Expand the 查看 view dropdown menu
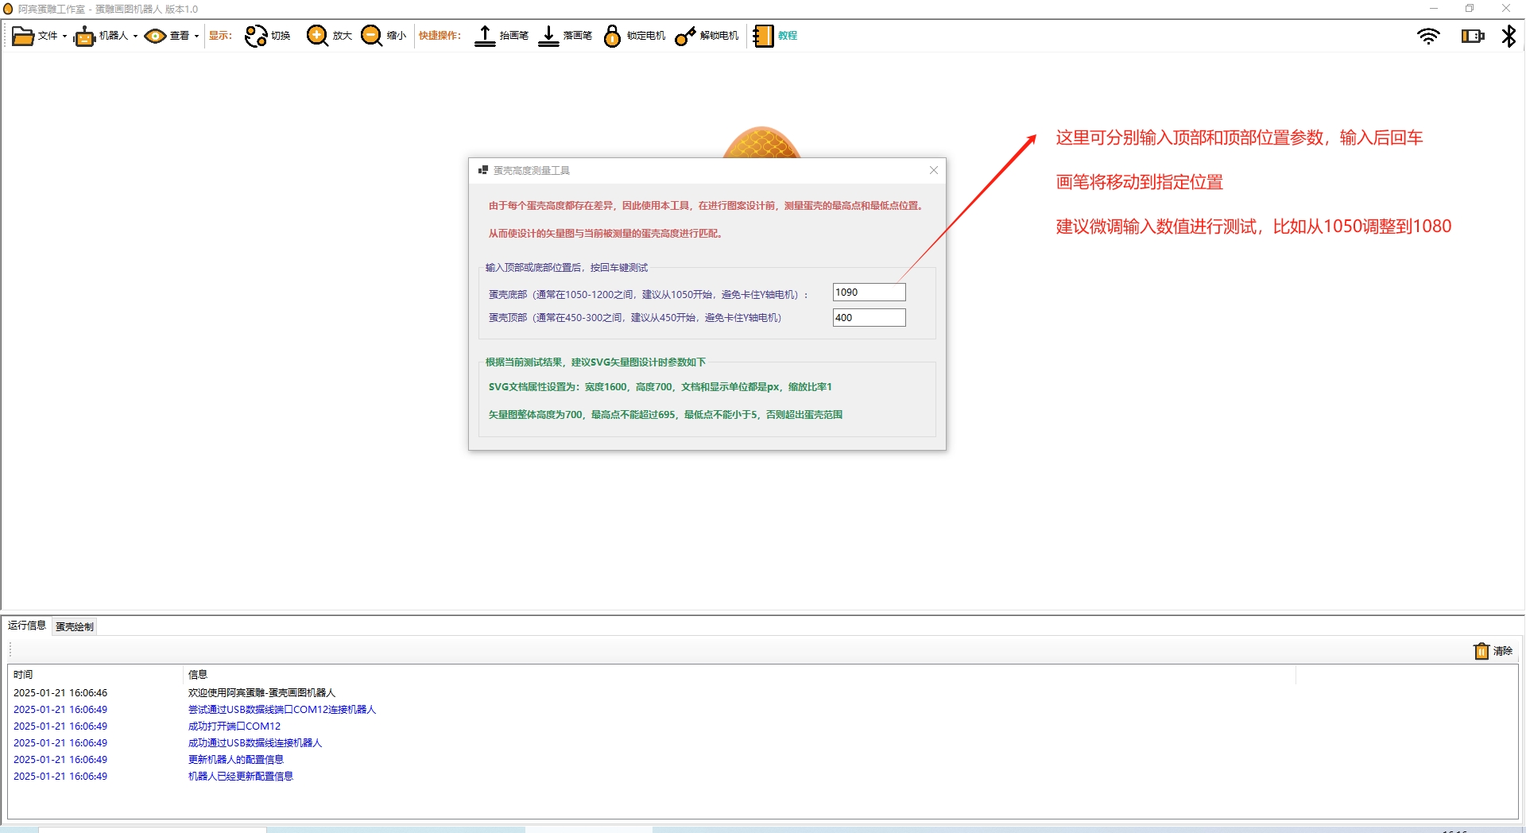The height and width of the screenshot is (833, 1526). (x=171, y=36)
